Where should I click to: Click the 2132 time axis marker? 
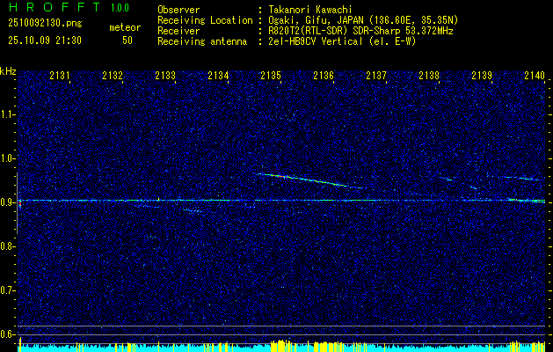click(x=113, y=75)
